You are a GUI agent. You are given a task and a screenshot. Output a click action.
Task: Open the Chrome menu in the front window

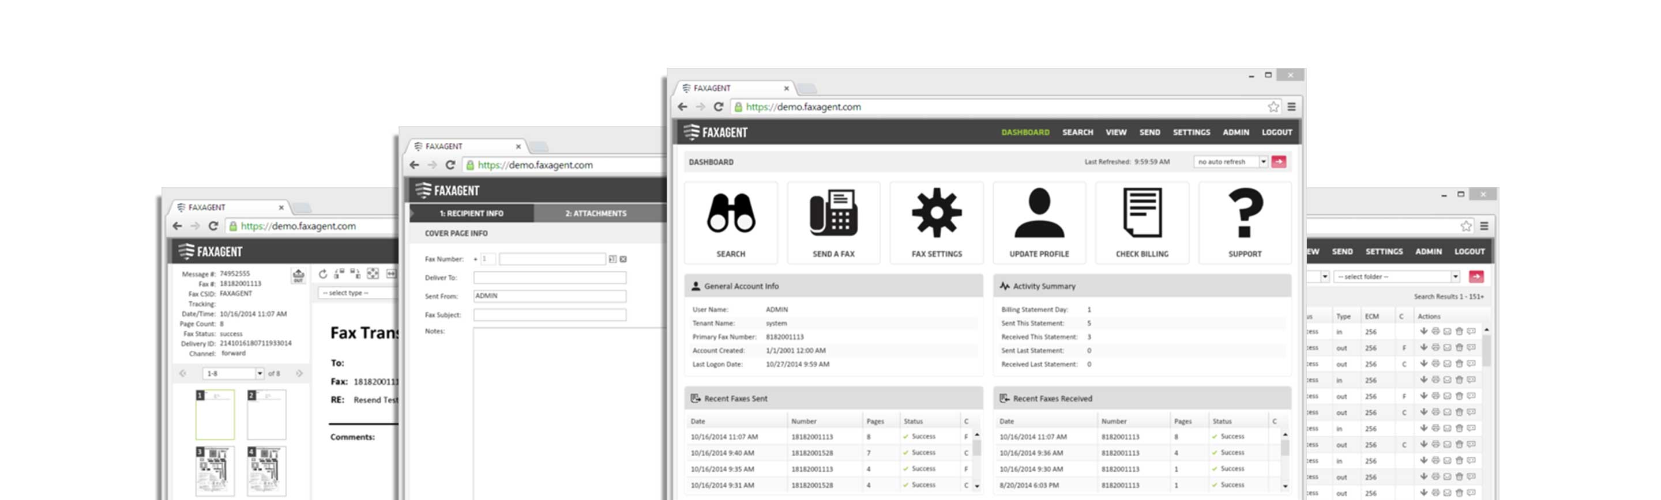[1291, 107]
